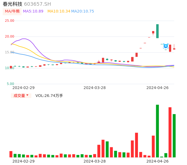Click the VOL:26.74万手 volume readout

(49, 96)
